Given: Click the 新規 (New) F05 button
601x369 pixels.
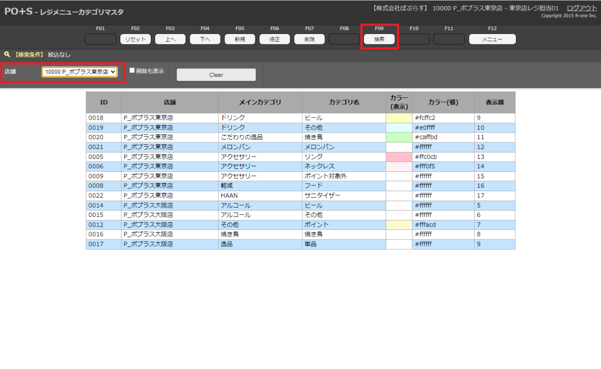Looking at the screenshot, I should 239,39.
